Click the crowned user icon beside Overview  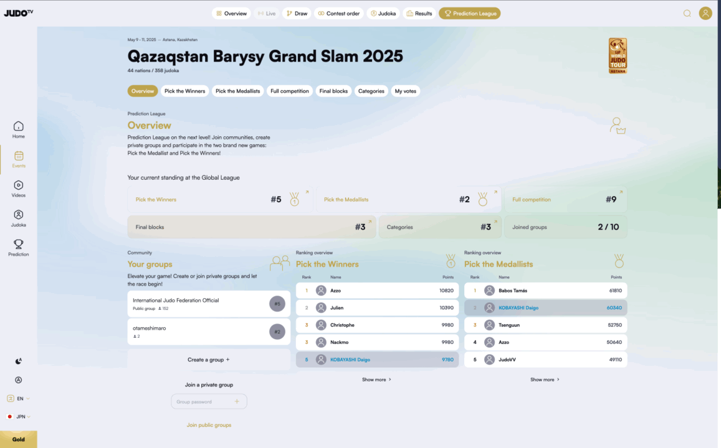coord(618,126)
